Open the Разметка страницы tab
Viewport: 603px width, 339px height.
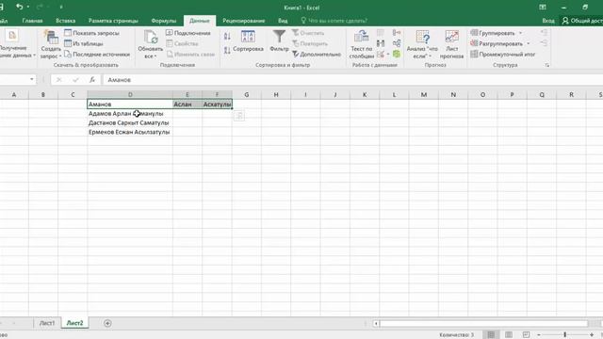click(113, 21)
